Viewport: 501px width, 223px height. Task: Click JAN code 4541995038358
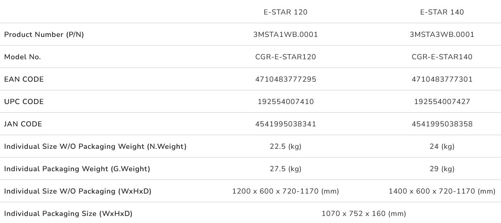tap(442, 124)
